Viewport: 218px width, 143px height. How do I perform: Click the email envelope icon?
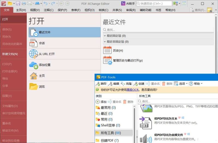[x=29, y=4]
